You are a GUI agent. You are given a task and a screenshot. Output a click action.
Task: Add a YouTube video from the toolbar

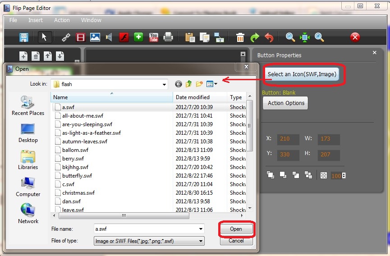[153, 37]
